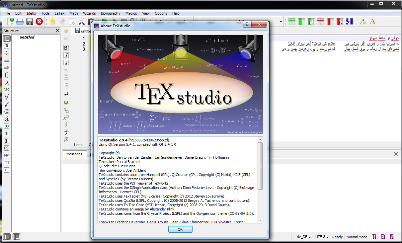This screenshot has height=243, width=402.
Task: Open the MP MetaPost commands panel
Action: pyautogui.click(x=7, y=155)
